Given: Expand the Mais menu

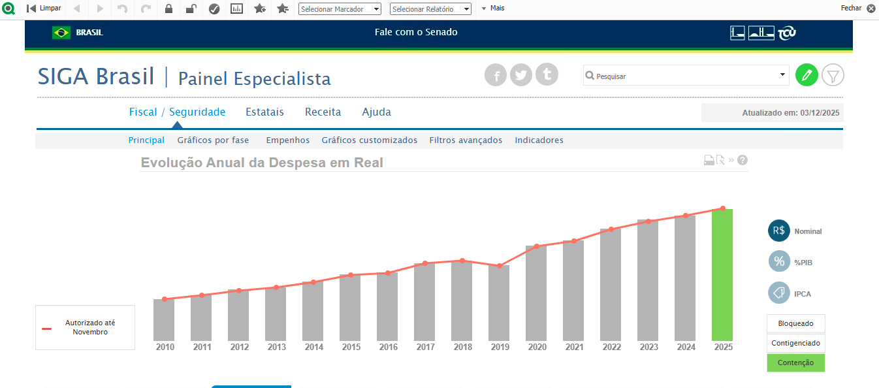Looking at the screenshot, I should coord(493,8).
